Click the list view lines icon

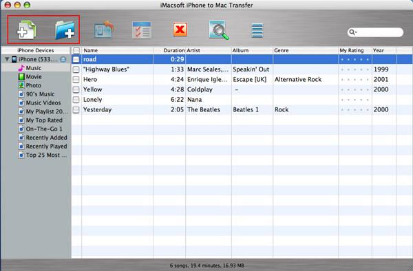tap(257, 30)
